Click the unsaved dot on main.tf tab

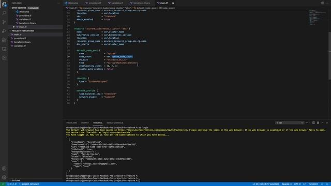point(173,3)
